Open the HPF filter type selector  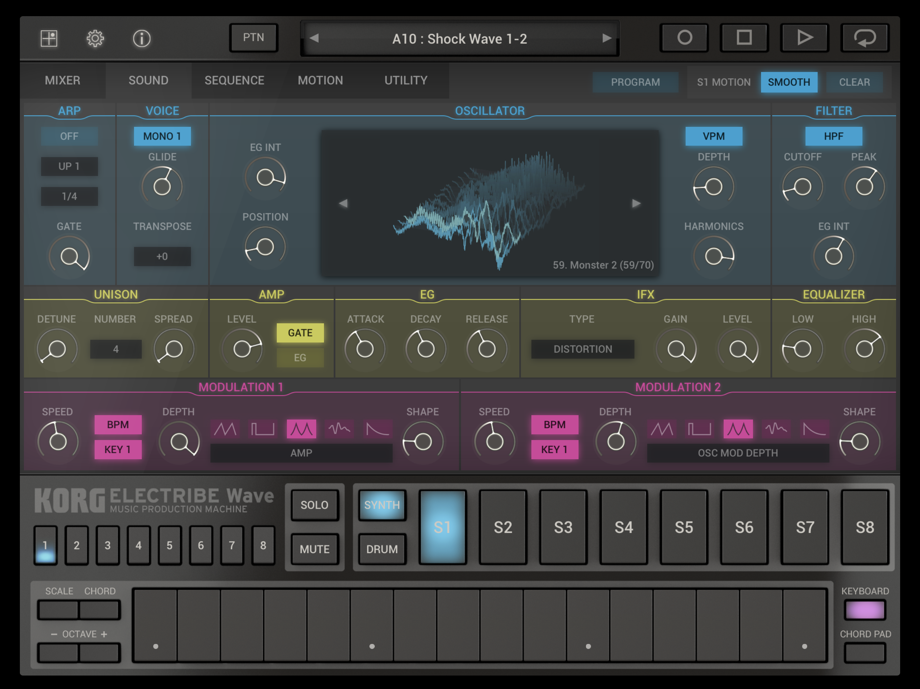(x=833, y=136)
